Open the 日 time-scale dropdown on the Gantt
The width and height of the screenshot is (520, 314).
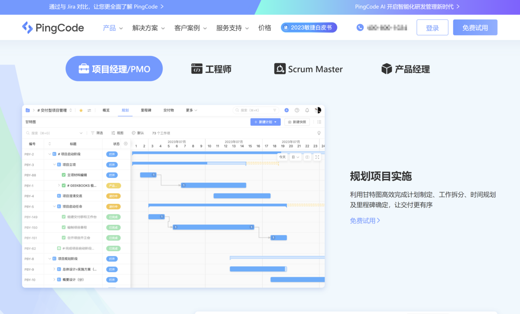tap(295, 157)
